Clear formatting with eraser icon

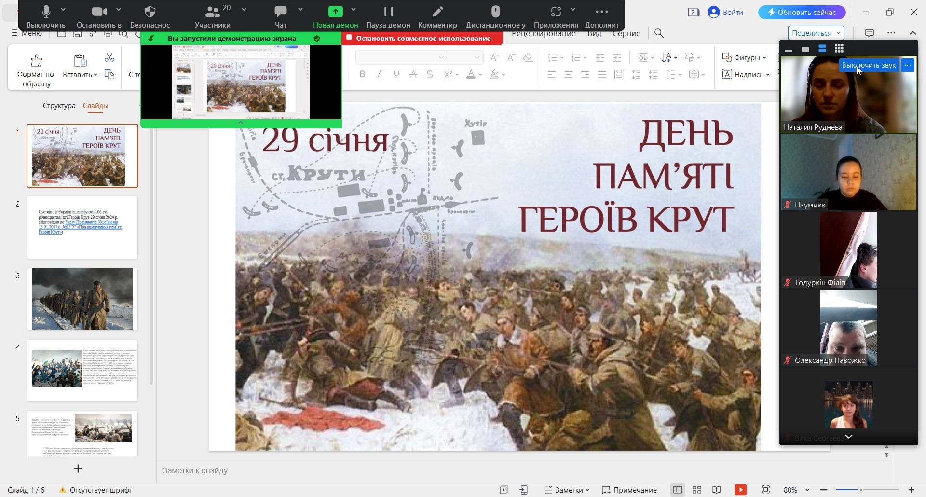pyautogui.click(x=528, y=57)
